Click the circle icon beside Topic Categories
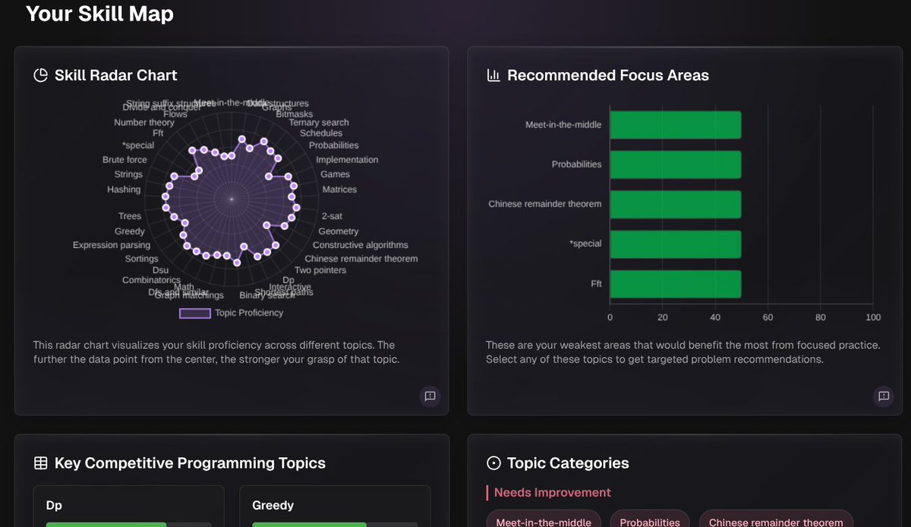The height and width of the screenshot is (527, 911). click(493, 463)
